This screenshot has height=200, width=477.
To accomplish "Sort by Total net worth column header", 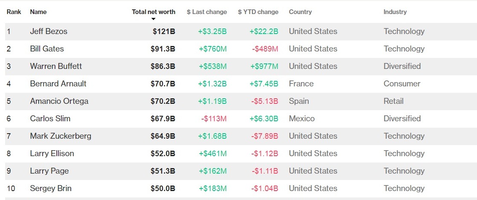I will pos(153,12).
